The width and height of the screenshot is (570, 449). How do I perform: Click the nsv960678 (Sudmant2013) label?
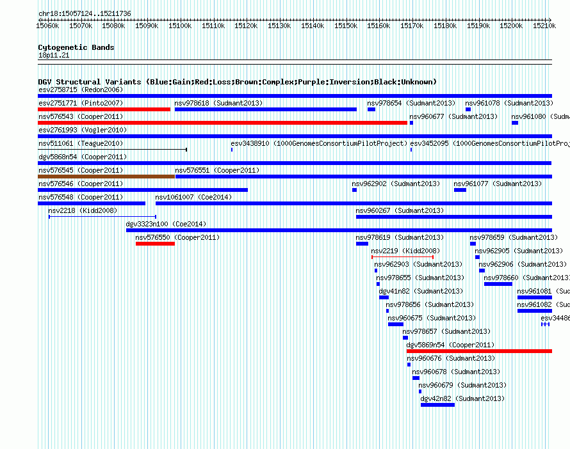(456, 372)
